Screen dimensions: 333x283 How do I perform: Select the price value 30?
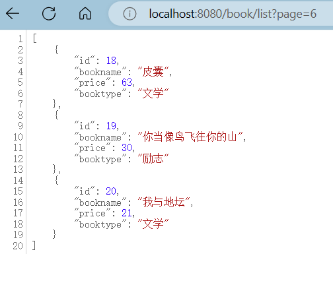tap(127, 148)
